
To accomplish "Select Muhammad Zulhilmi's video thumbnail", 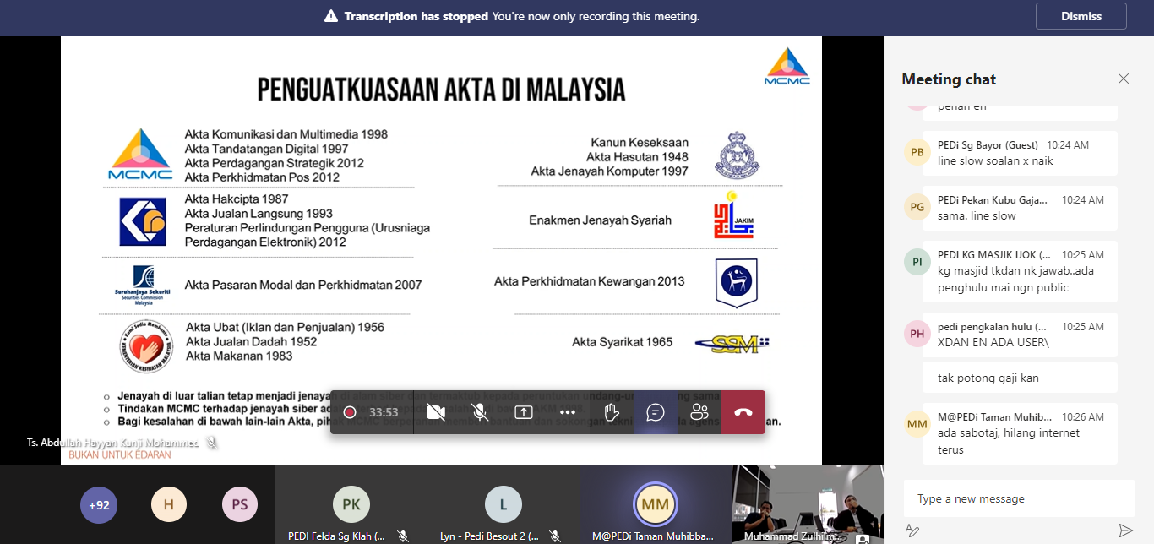I will (807, 505).
